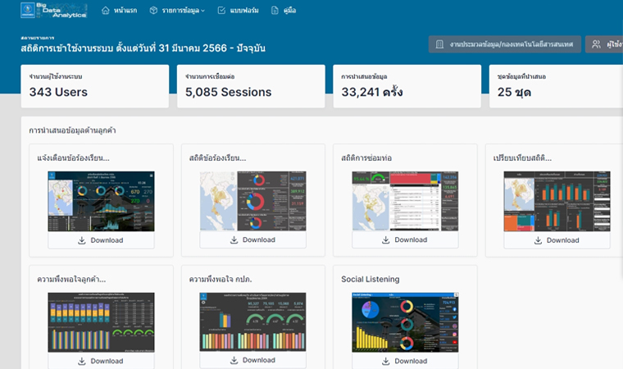The image size is (623, 369).
Task: Select the 33,241 ครั้ง statistic card
Action: [x=407, y=86]
